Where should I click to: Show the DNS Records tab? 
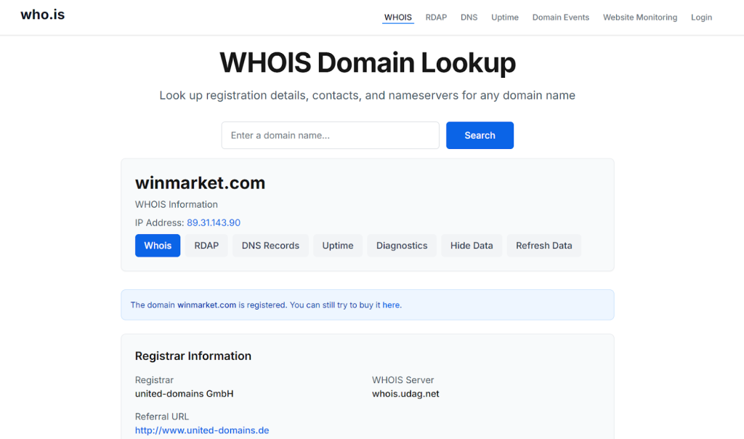point(270,246)
